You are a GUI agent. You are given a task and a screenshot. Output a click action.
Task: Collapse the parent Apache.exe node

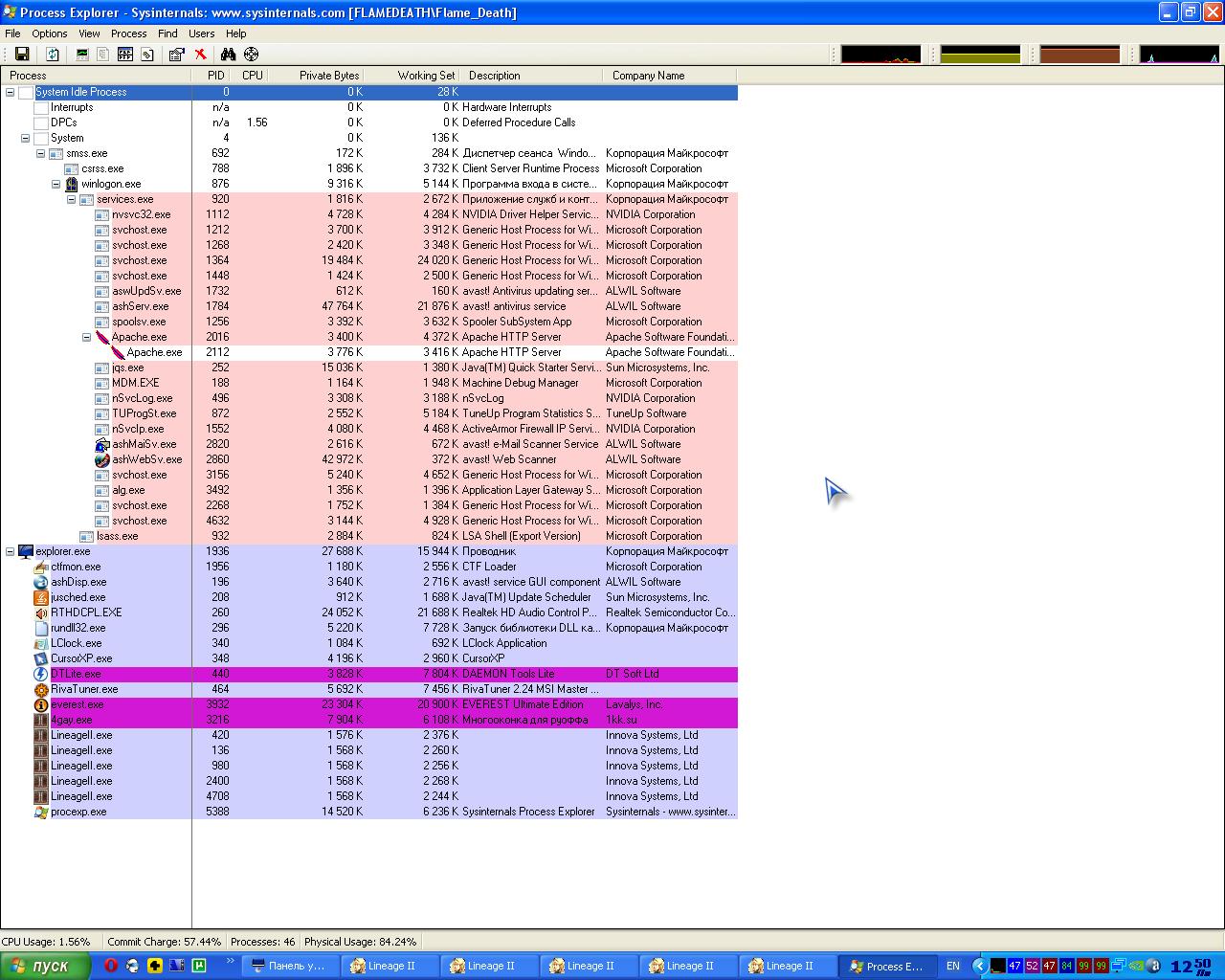pos(87,337)
